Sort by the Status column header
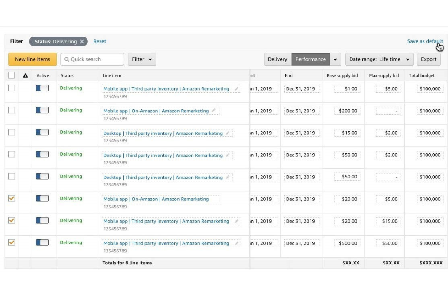 click(67, 75)
